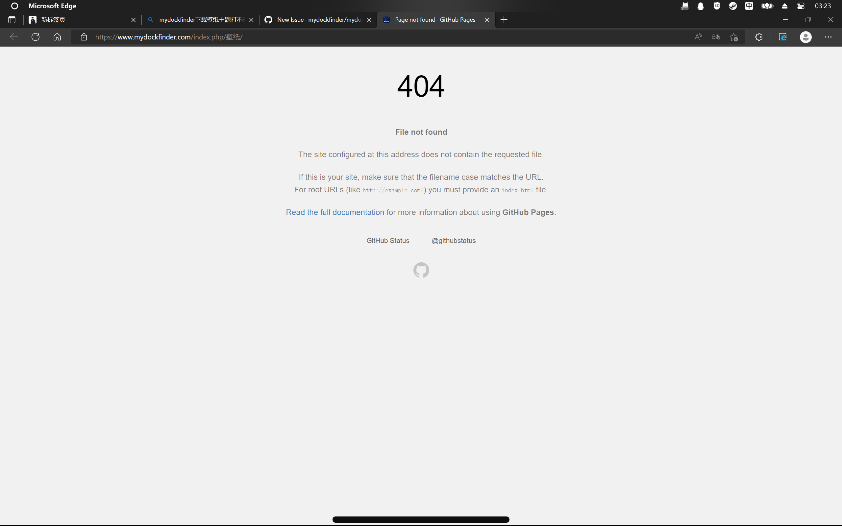Image resolution: width=842 pixels, height=526 pixels.
Task: Open the tab actions menu
Action: 12,20
